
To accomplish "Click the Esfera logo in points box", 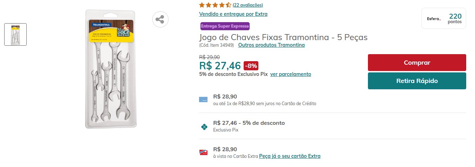I will tap(434, 19).
